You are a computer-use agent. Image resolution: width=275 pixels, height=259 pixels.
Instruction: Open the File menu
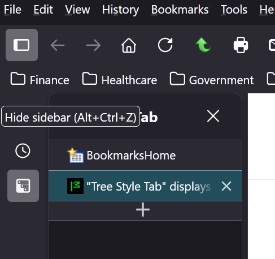[x=12, y=10]
